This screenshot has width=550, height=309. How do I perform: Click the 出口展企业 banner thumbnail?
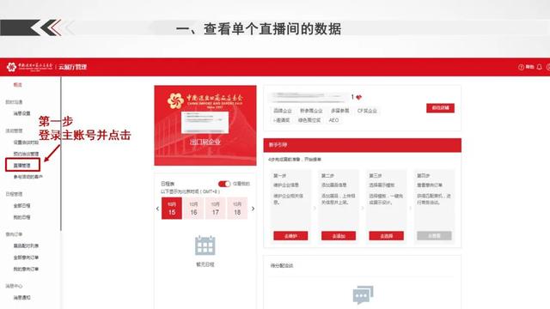pos(205,125)
